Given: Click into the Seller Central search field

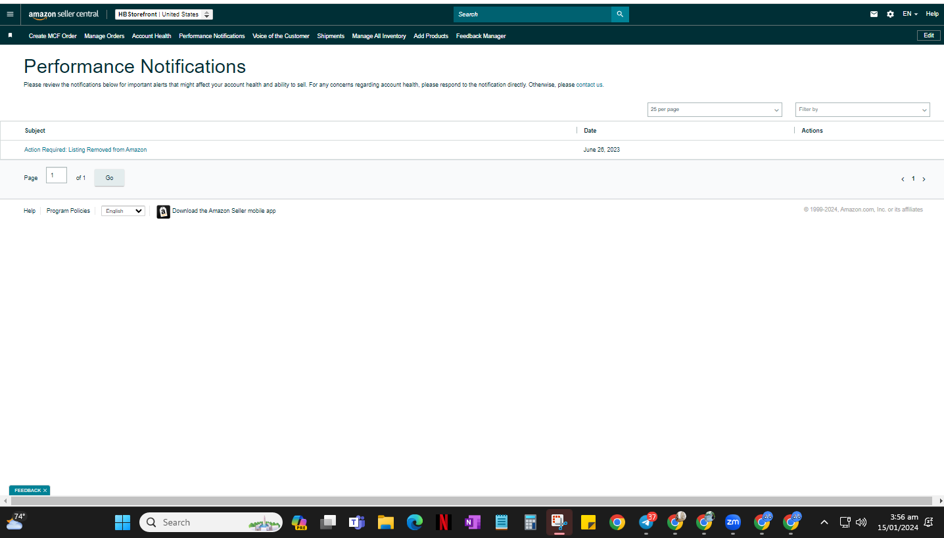Looking at the screenshot, I should click(532, 14).
